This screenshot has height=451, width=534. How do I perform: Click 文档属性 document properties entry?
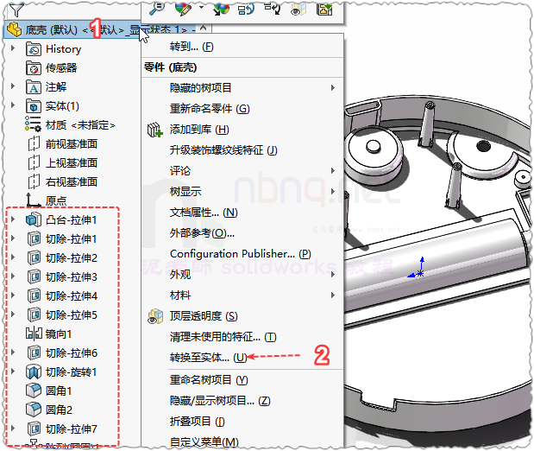(204, 213)
